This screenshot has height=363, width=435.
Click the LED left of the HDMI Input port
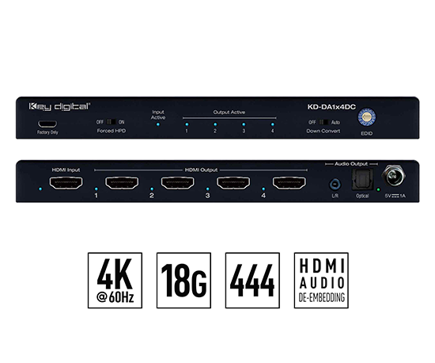point(40,189)
